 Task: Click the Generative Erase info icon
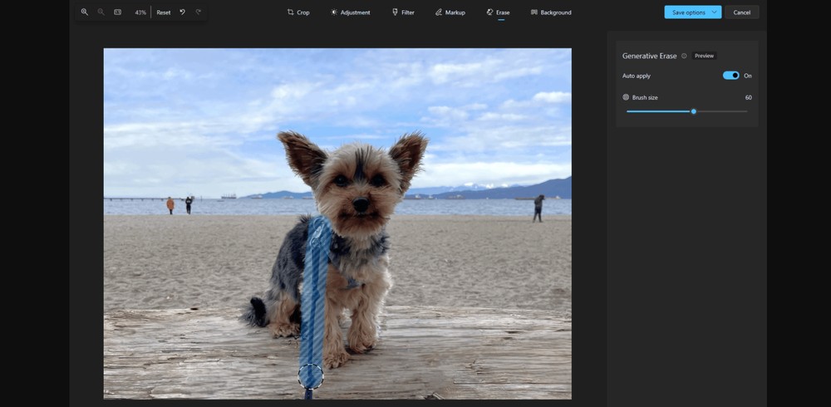point(684,56)
